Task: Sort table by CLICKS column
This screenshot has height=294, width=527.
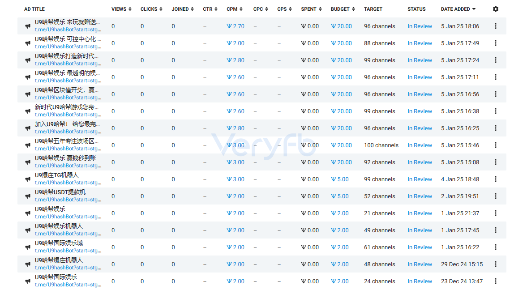Action: pyautogui.click(x=151, y=9)
